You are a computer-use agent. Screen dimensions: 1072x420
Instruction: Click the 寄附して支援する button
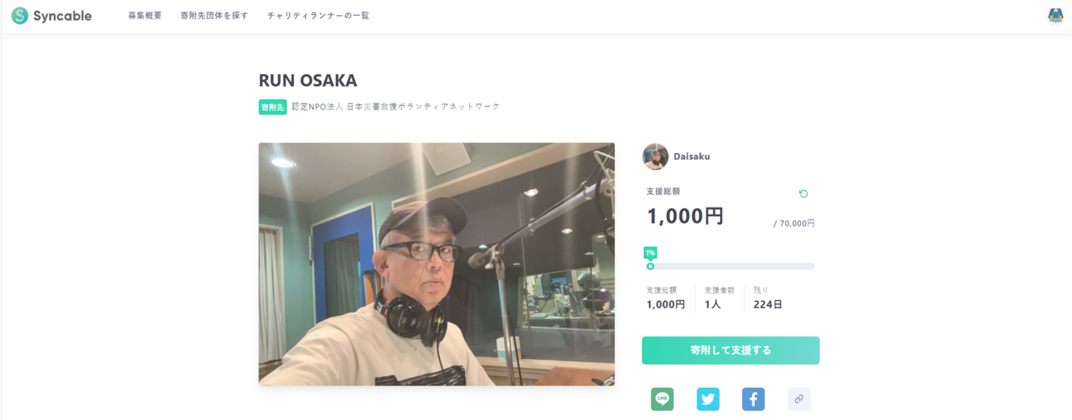point(730,350)
